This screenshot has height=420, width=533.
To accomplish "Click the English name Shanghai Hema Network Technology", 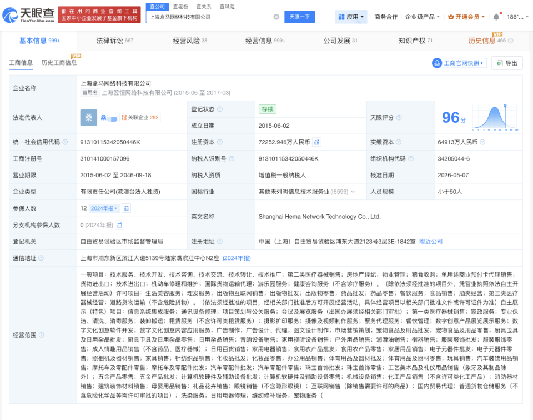I will pos(320,217).
